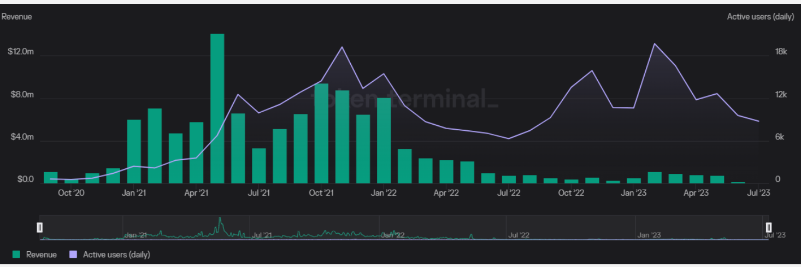Click the '12k' active users axis label
The image size is (801, 267).
[x=781, y=95]
